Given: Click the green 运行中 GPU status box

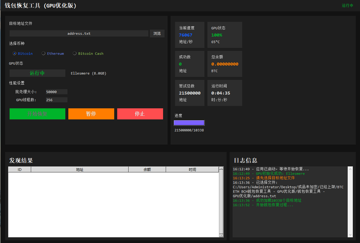Looking at the screenshot, I should [37, 73].
